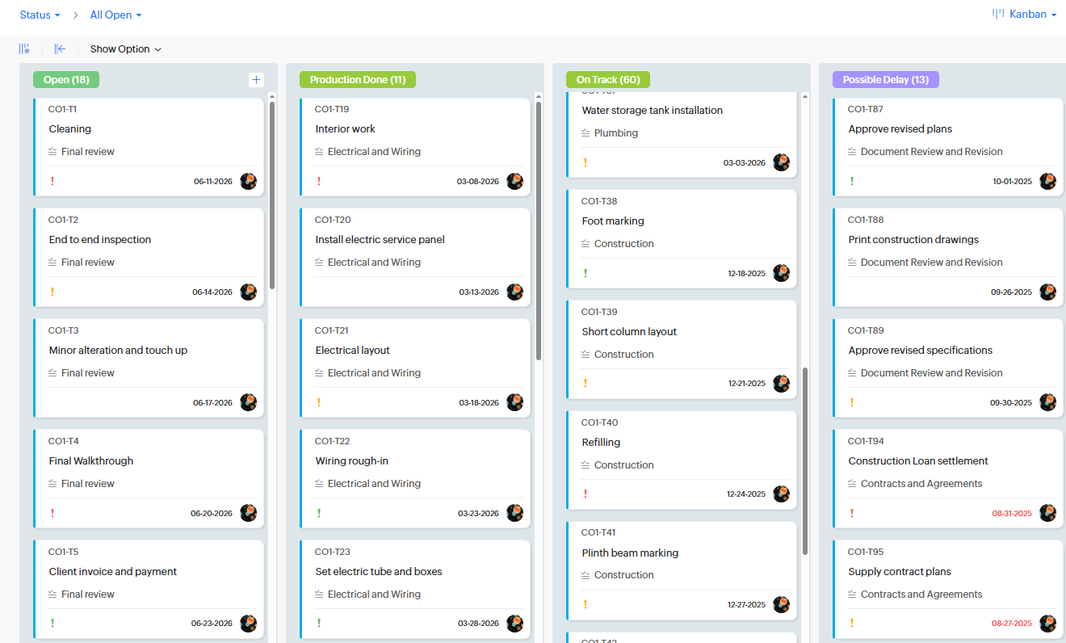
Task: Open the Status dropdown
Action: coord(40,15)
